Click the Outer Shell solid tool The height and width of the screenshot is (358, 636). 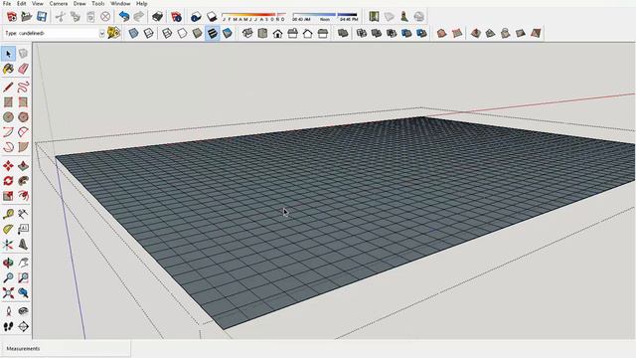[x=343, y=33]
